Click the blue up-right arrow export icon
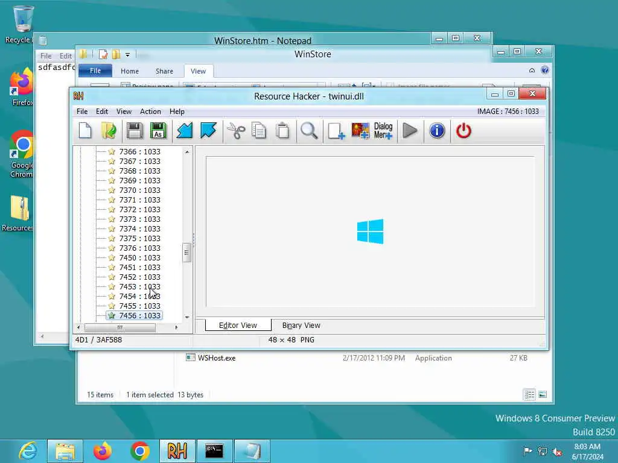This screenshot has width=618, height=463. coord(208,131)
